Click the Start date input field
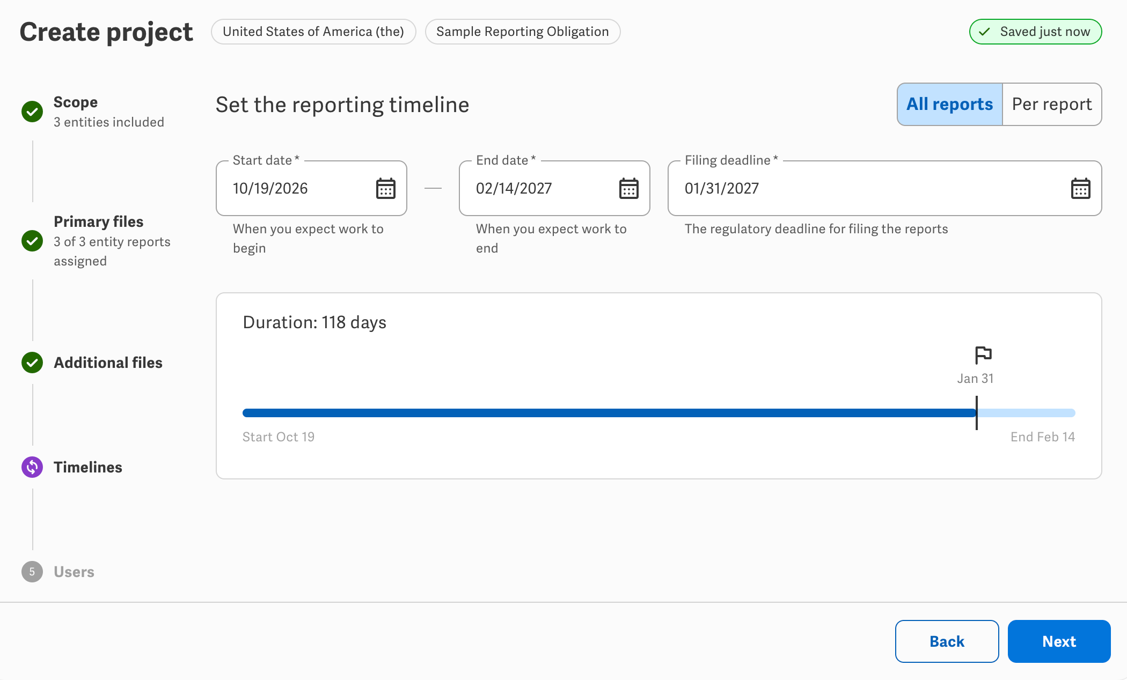The height and width of the screenshot is (680, 1127). coord(311,188)
